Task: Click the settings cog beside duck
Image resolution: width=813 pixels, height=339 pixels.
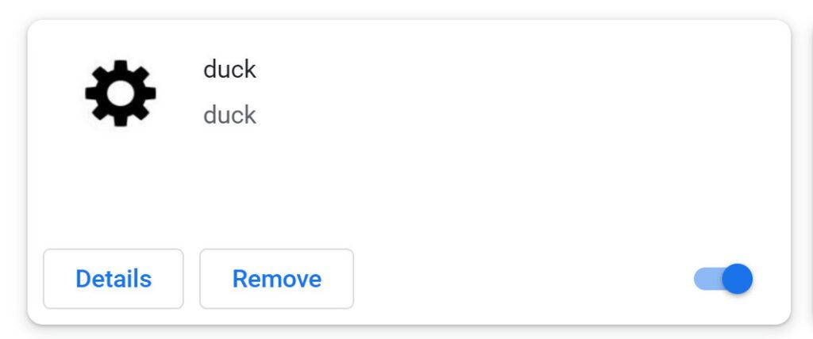Action: tap(120, 93)
